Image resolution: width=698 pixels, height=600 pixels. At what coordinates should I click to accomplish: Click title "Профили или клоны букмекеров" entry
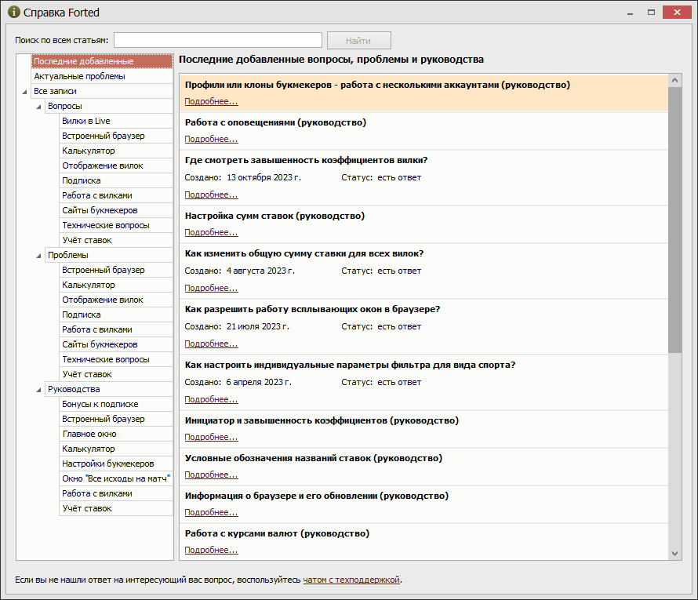pos(377,85)
